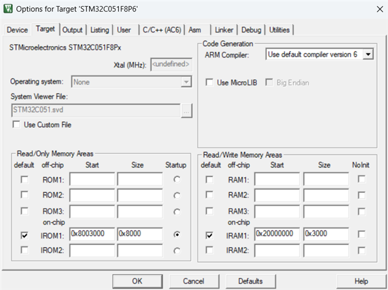
Task: Click the Defaults button
Action: coord(250,281)
